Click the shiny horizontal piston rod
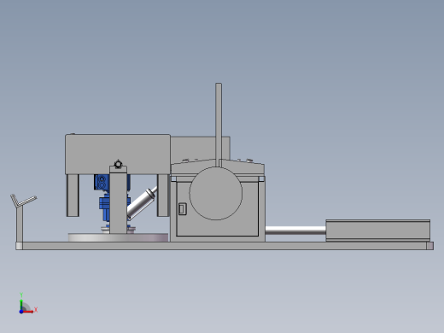The image size is (444, 333). click(295, 231)
